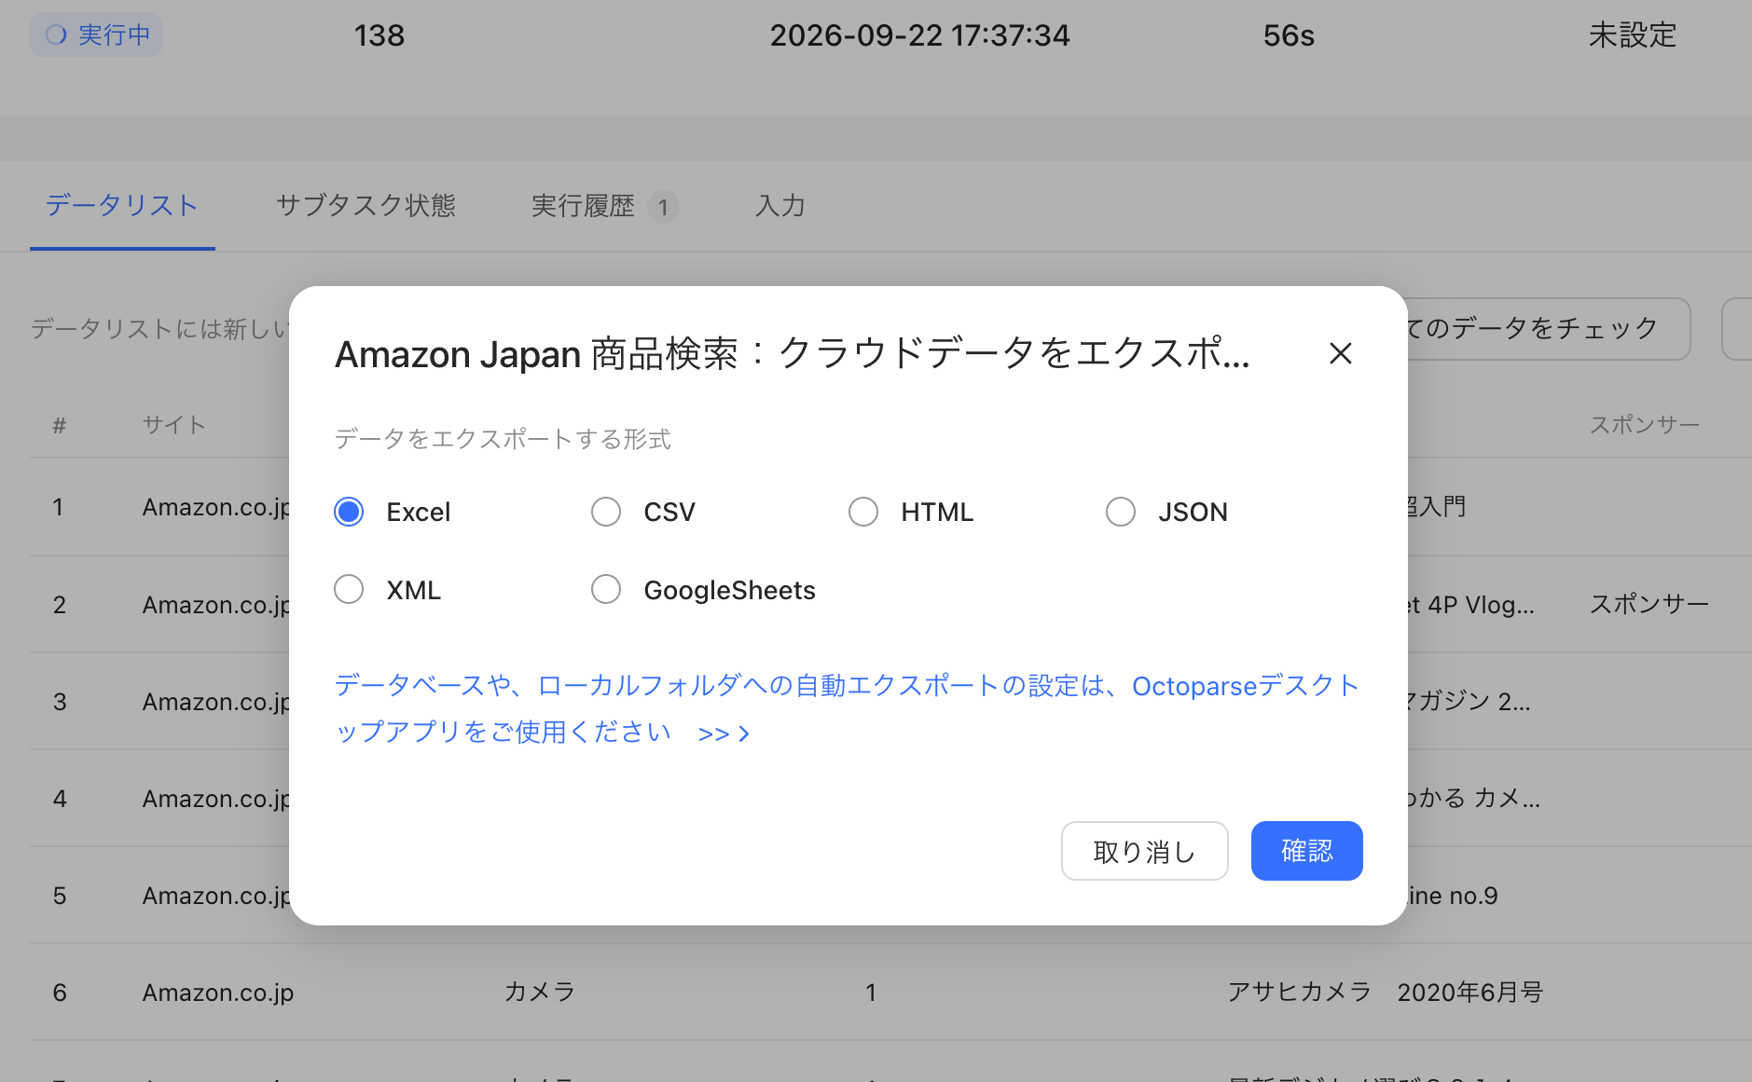This screenshot has width=1752, height=1082.
Task: Click Amazon.co.jp in row 1
Action: (216, 507)
